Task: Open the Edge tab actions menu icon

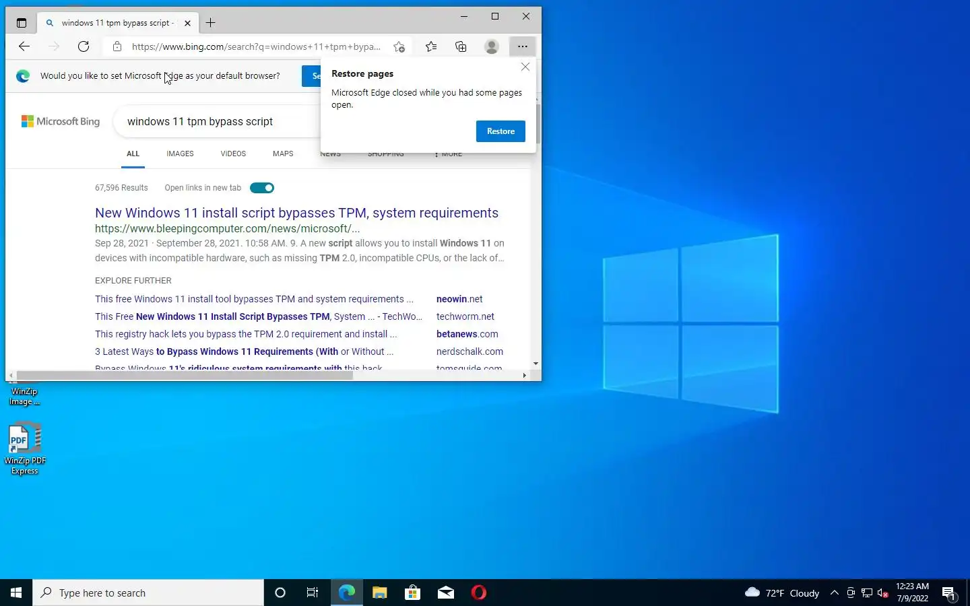Action: (22, 23)
